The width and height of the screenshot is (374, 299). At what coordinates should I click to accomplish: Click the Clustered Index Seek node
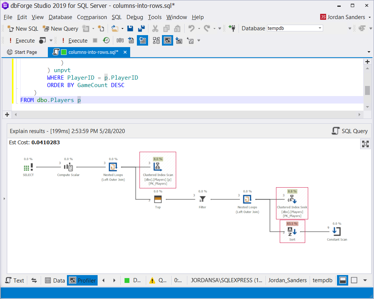292,203
